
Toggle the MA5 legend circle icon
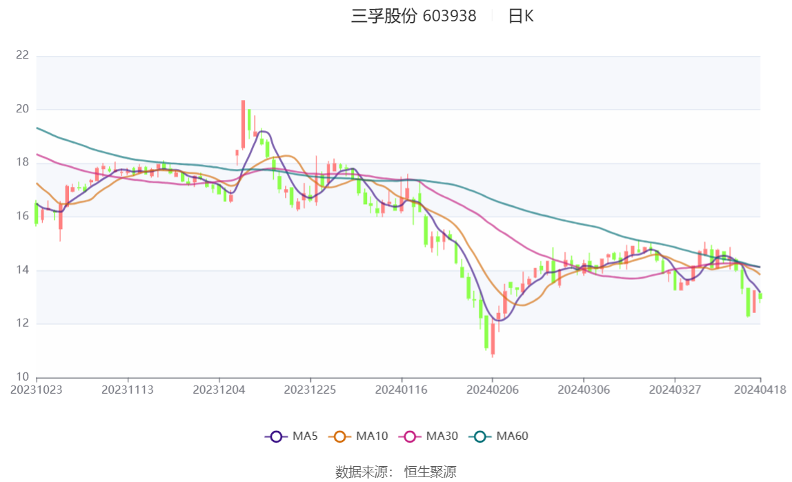276,436
